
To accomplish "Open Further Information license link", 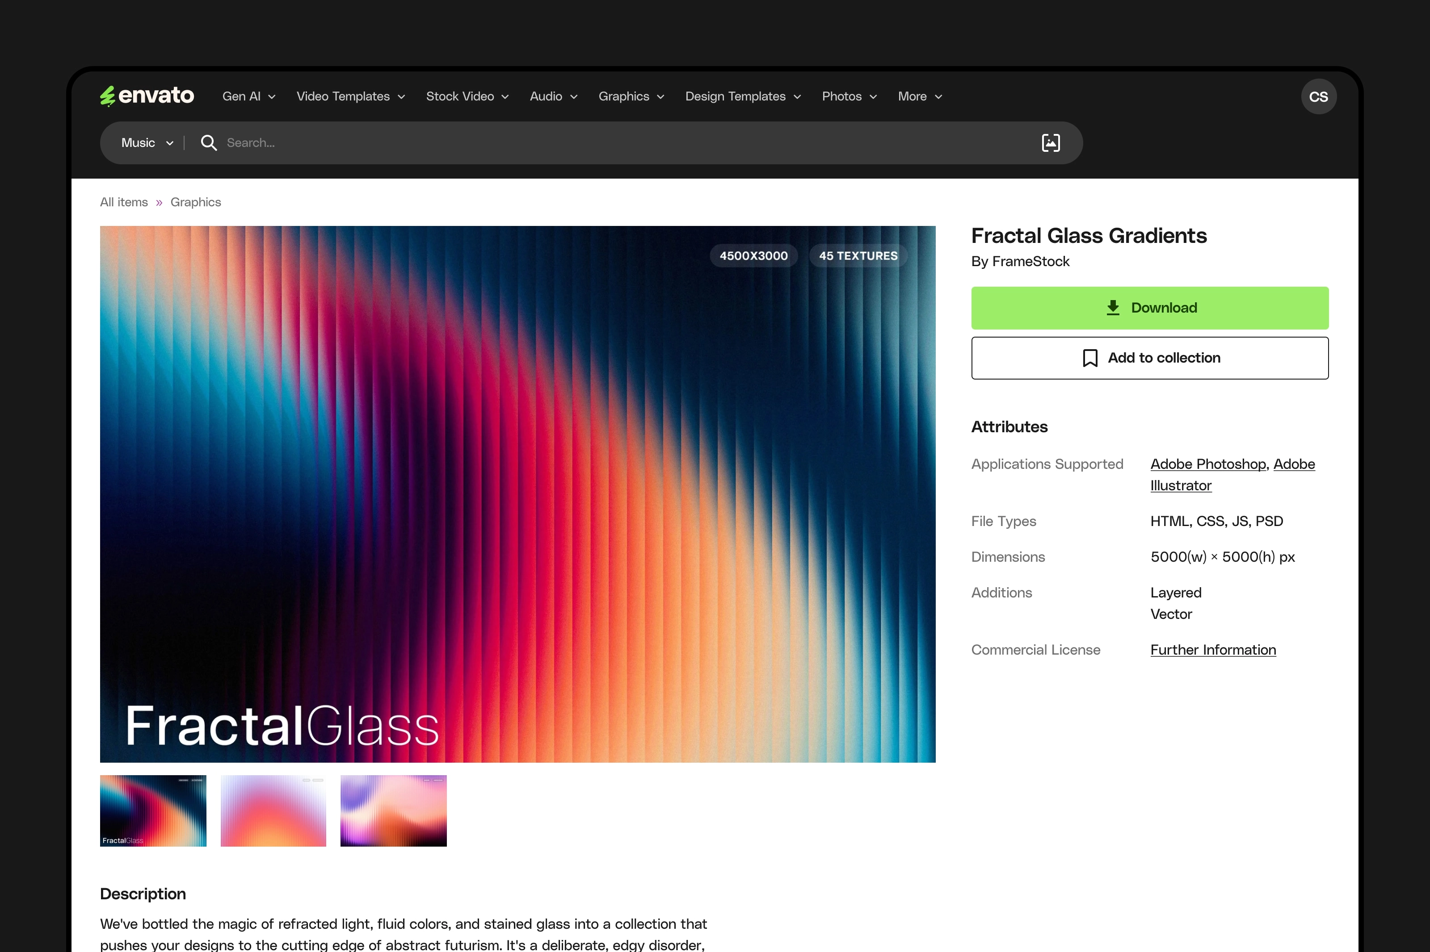I will [1212, 650].
